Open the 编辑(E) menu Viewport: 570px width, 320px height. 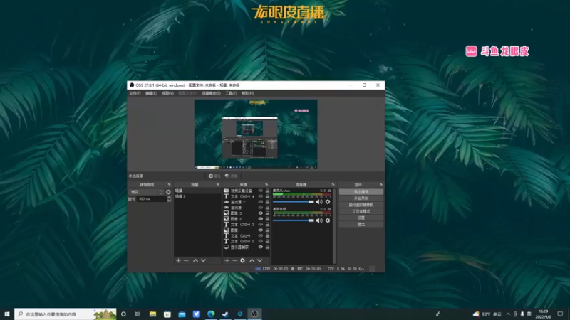151,93
